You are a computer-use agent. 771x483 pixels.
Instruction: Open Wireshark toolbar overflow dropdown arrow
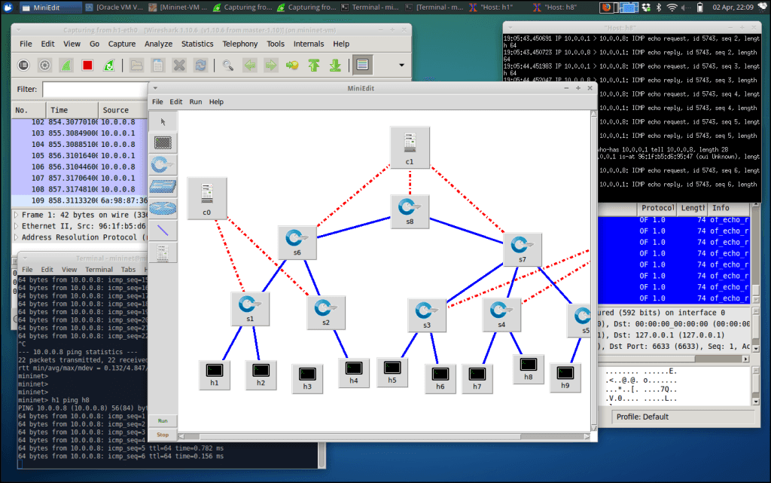401,65
